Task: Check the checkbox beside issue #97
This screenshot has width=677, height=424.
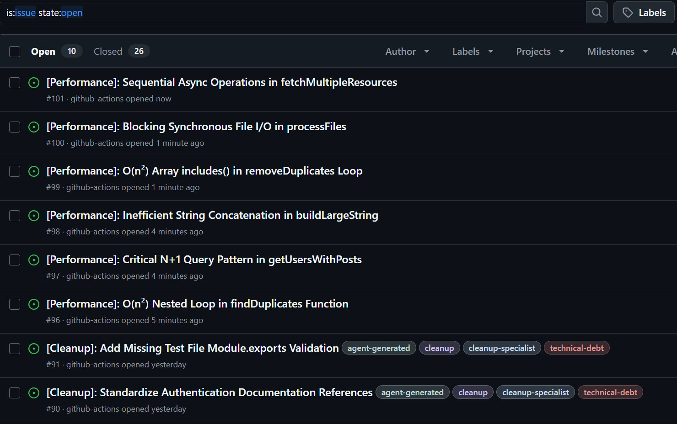Action: pyautogui.click(x=15, y=260)
